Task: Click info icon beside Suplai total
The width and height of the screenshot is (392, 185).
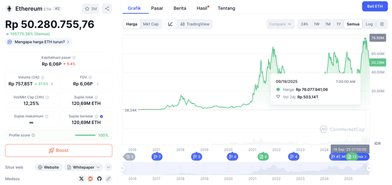Action: tap(96, 97)
